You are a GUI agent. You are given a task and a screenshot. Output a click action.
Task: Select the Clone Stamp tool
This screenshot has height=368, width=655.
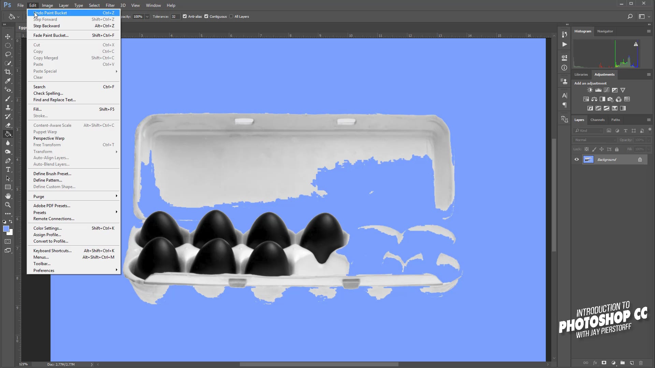click(x=8, y=107)
